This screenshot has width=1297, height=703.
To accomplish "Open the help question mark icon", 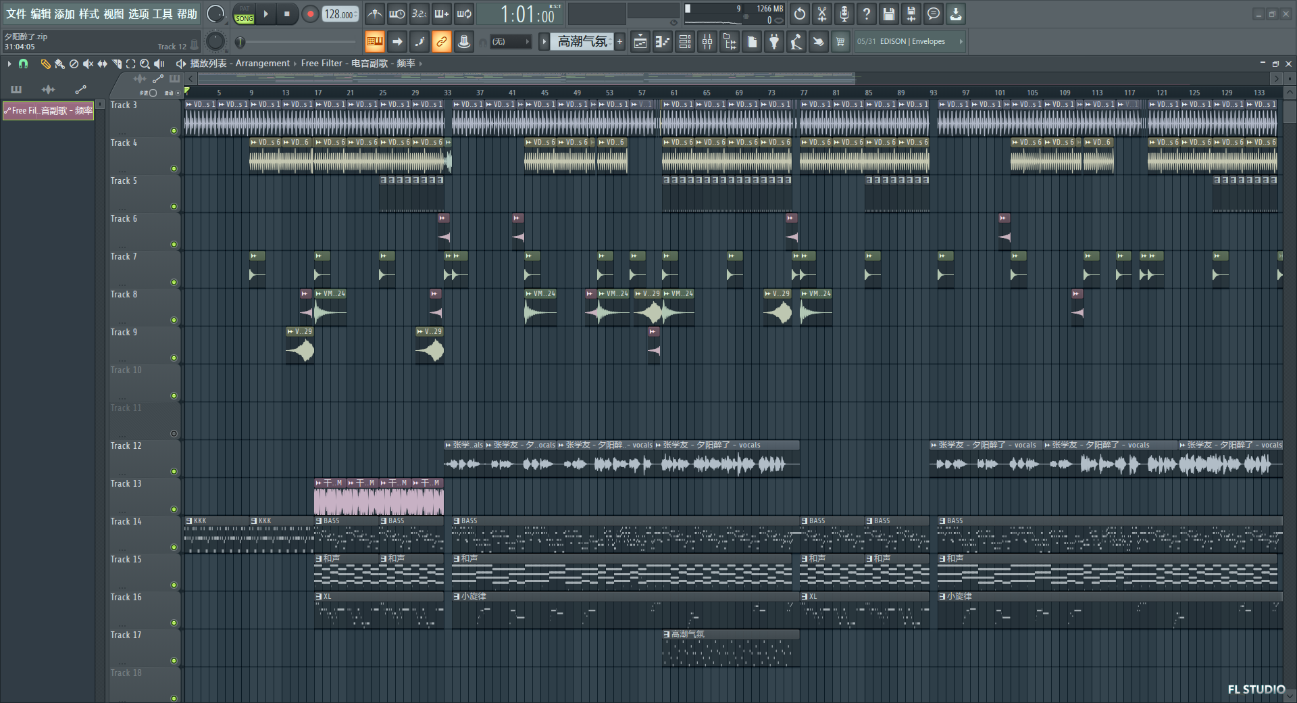I will point(867,14).
